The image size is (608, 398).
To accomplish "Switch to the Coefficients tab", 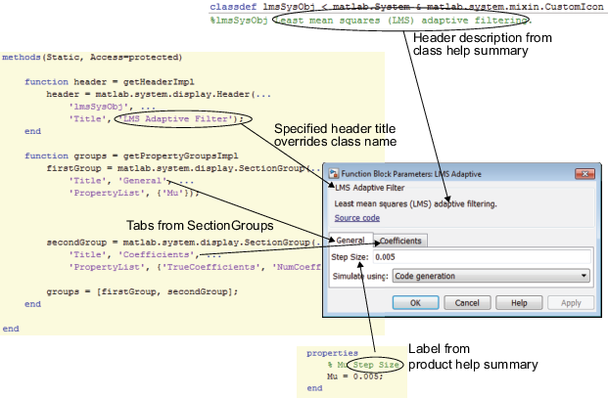I will 400,241.
